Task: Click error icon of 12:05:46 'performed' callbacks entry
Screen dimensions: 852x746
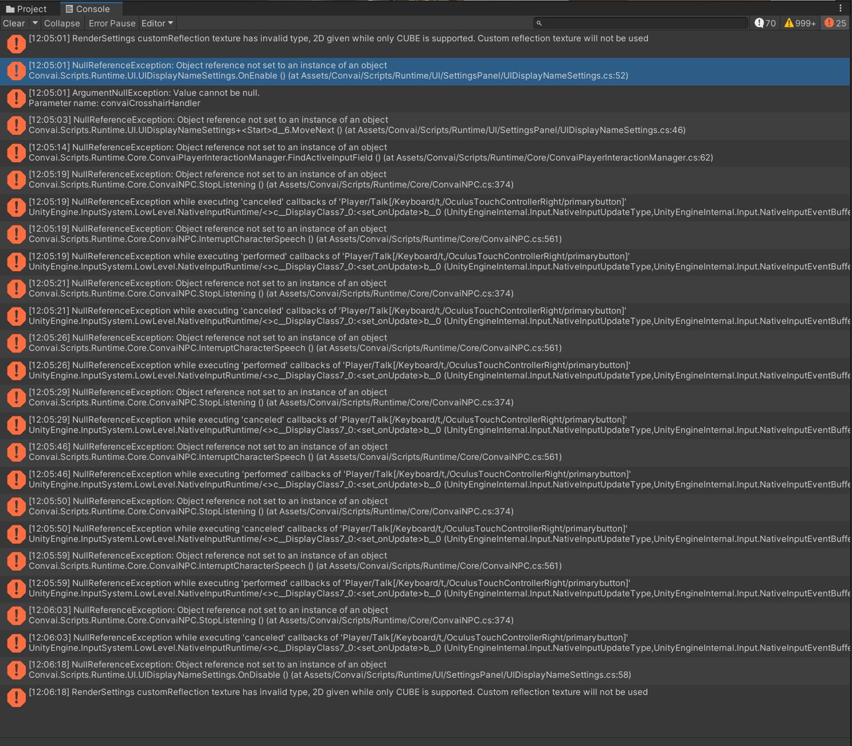Action: [x=16, y=479]
